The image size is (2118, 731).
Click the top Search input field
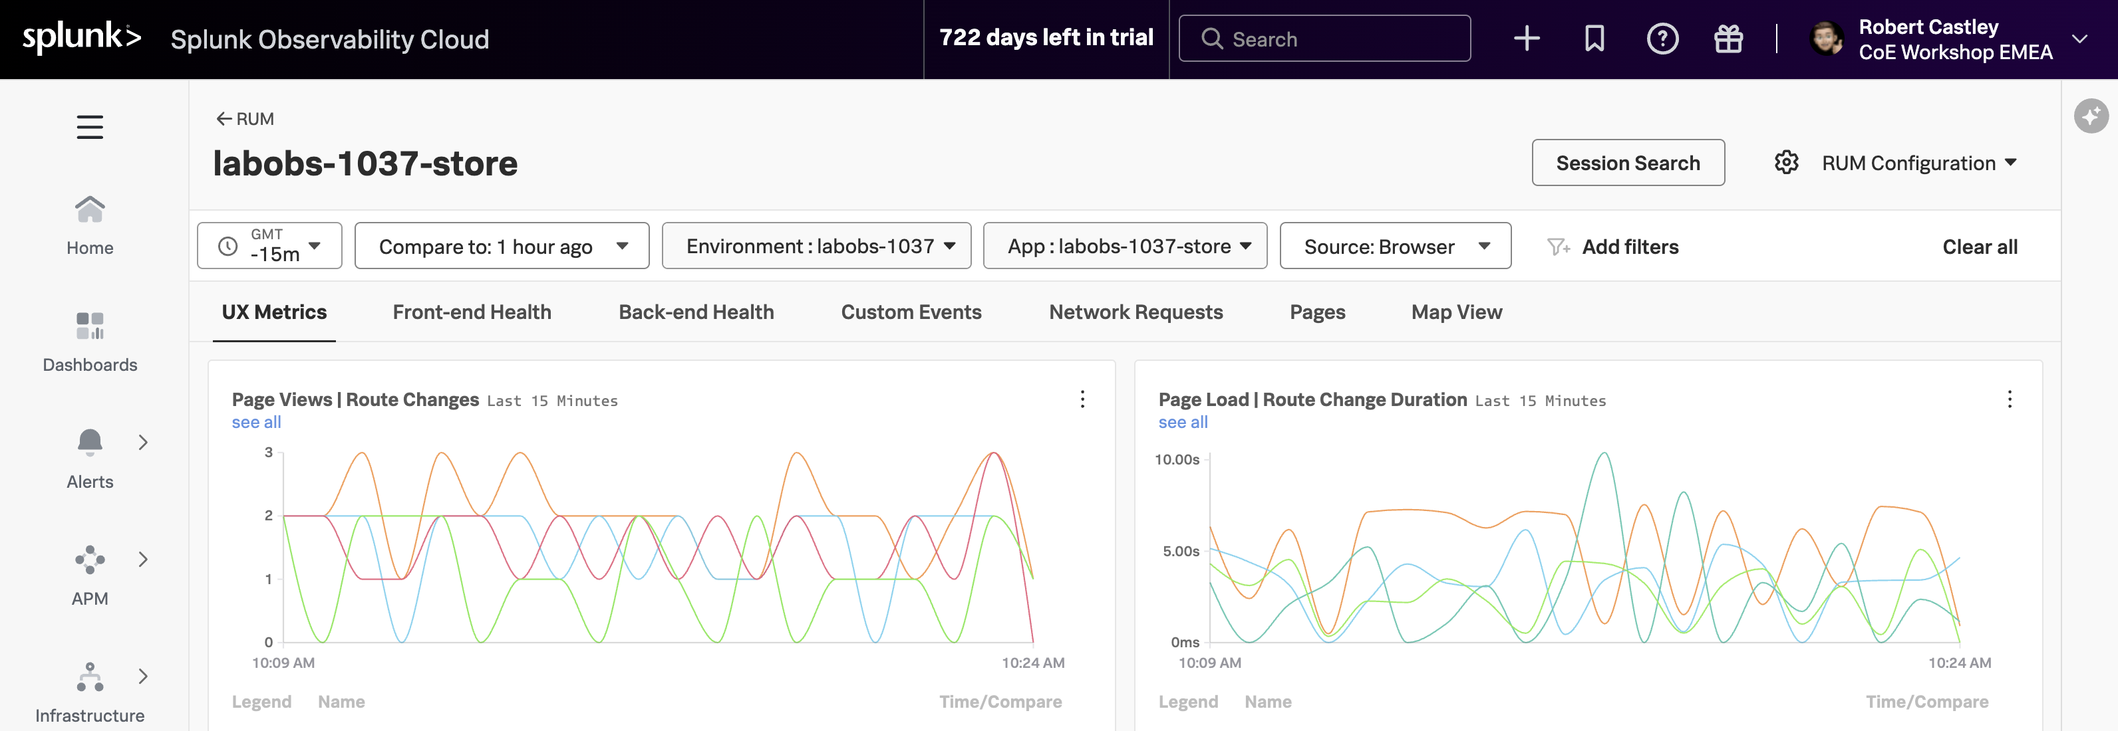1324,39
